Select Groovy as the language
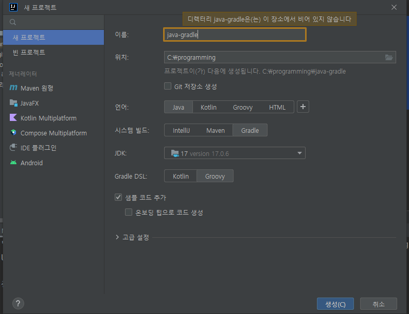 click(x=243, y=107)
